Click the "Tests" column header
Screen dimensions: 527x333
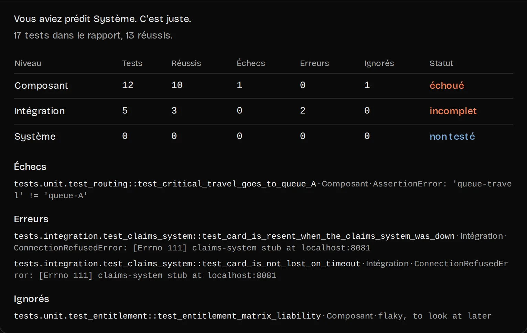click(132, 63)
